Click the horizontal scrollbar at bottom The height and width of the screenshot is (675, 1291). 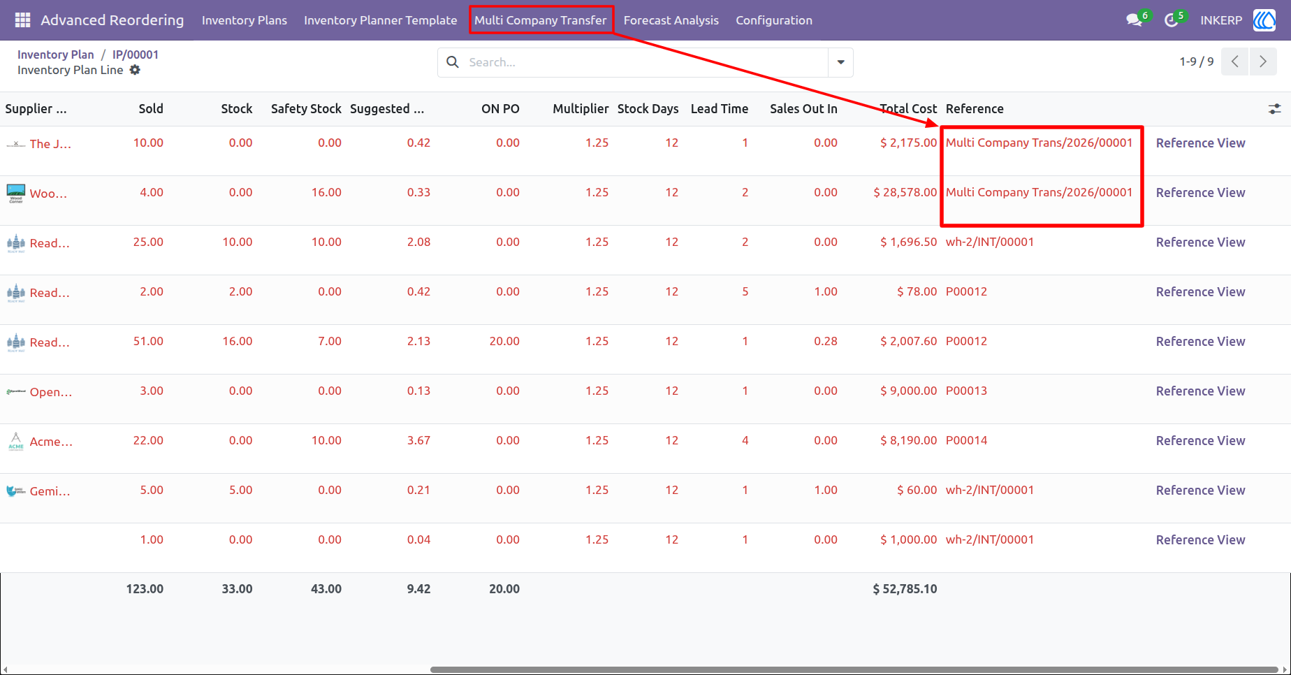point(854,669)
